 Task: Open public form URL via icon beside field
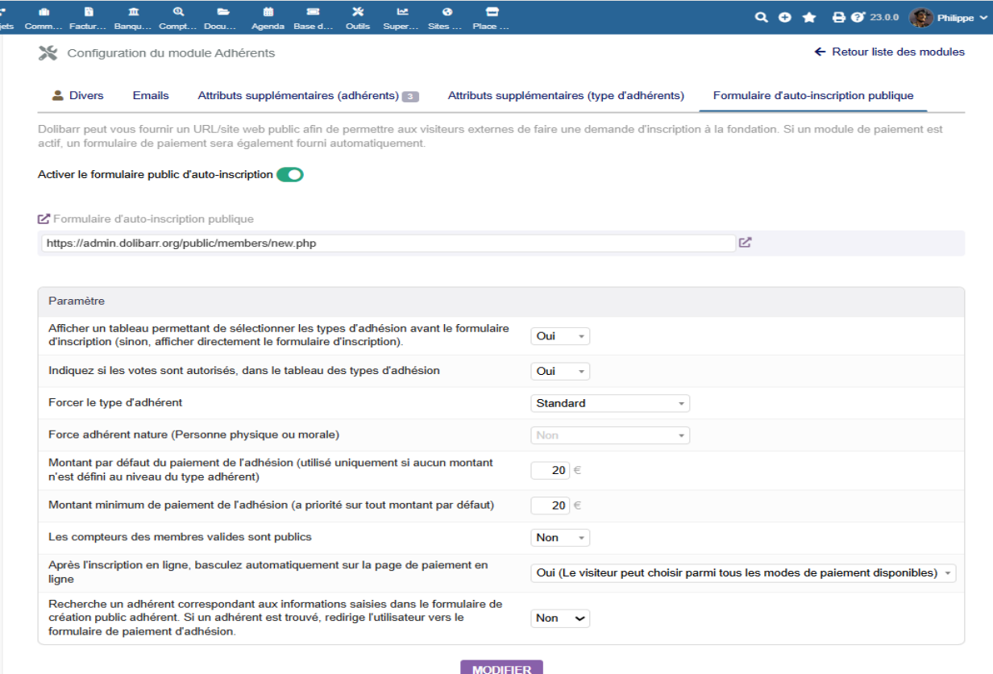point(746,242)
